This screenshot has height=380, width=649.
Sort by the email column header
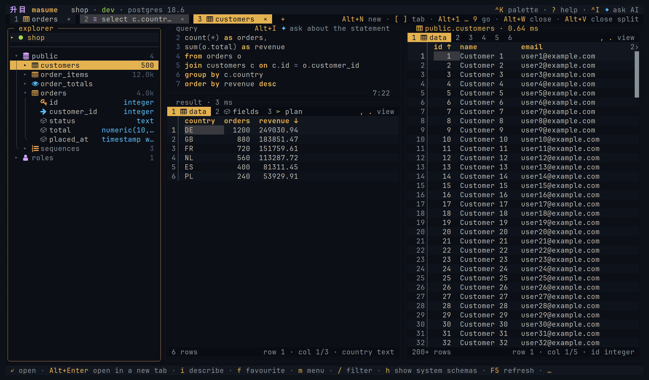[x=532, y=47]
